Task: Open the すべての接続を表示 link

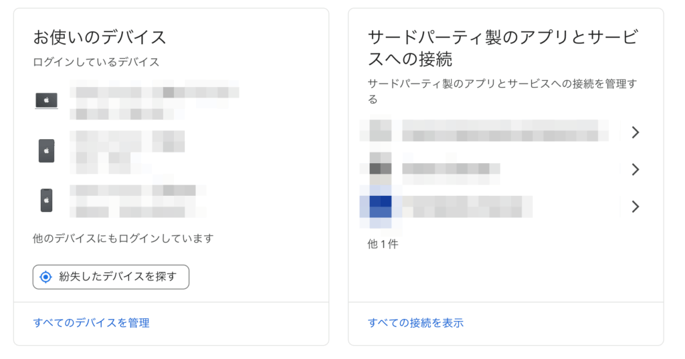Action: [415, 323]
